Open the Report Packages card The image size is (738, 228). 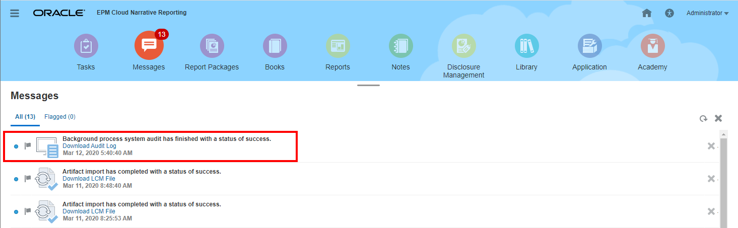(x=212, y=52)
